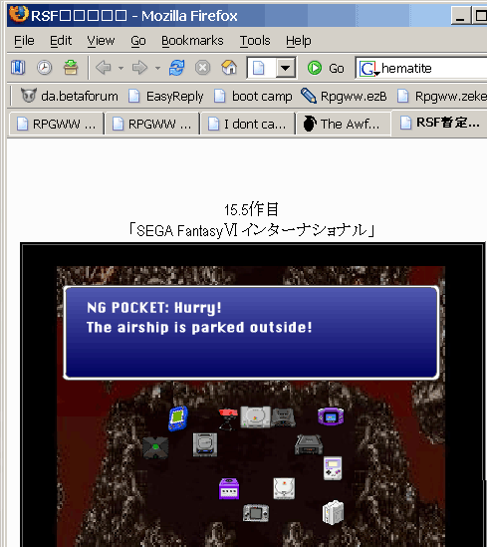Image resolution: width=487 pixels, height=547 pixels.
Task: Expand the address bar dropdown
Action: pyautogui.click(x=285, y=68)
